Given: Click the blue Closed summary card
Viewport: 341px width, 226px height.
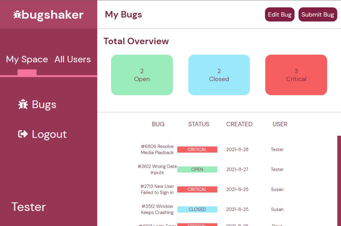Looking at the screenshot, I should [x=219, y=75].
